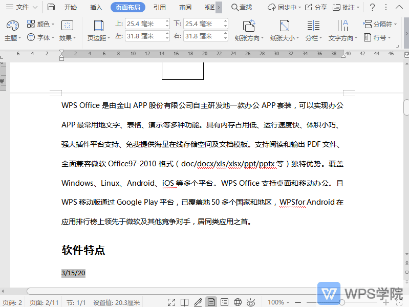The image size is (409, 307).
Task: Decrease the 左 left margin value
Action: (167, 38)
